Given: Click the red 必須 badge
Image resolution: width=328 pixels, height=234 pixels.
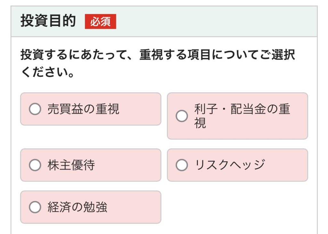Looking at the screenshot, I should pos(100,22).
